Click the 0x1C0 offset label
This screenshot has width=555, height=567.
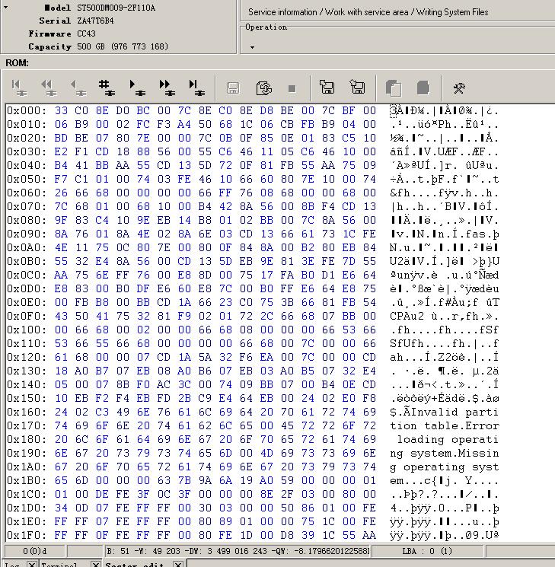pyautogui.click(x=27, y=494)
